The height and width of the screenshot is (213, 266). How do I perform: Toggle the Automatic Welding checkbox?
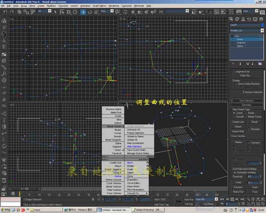(234, 173)
